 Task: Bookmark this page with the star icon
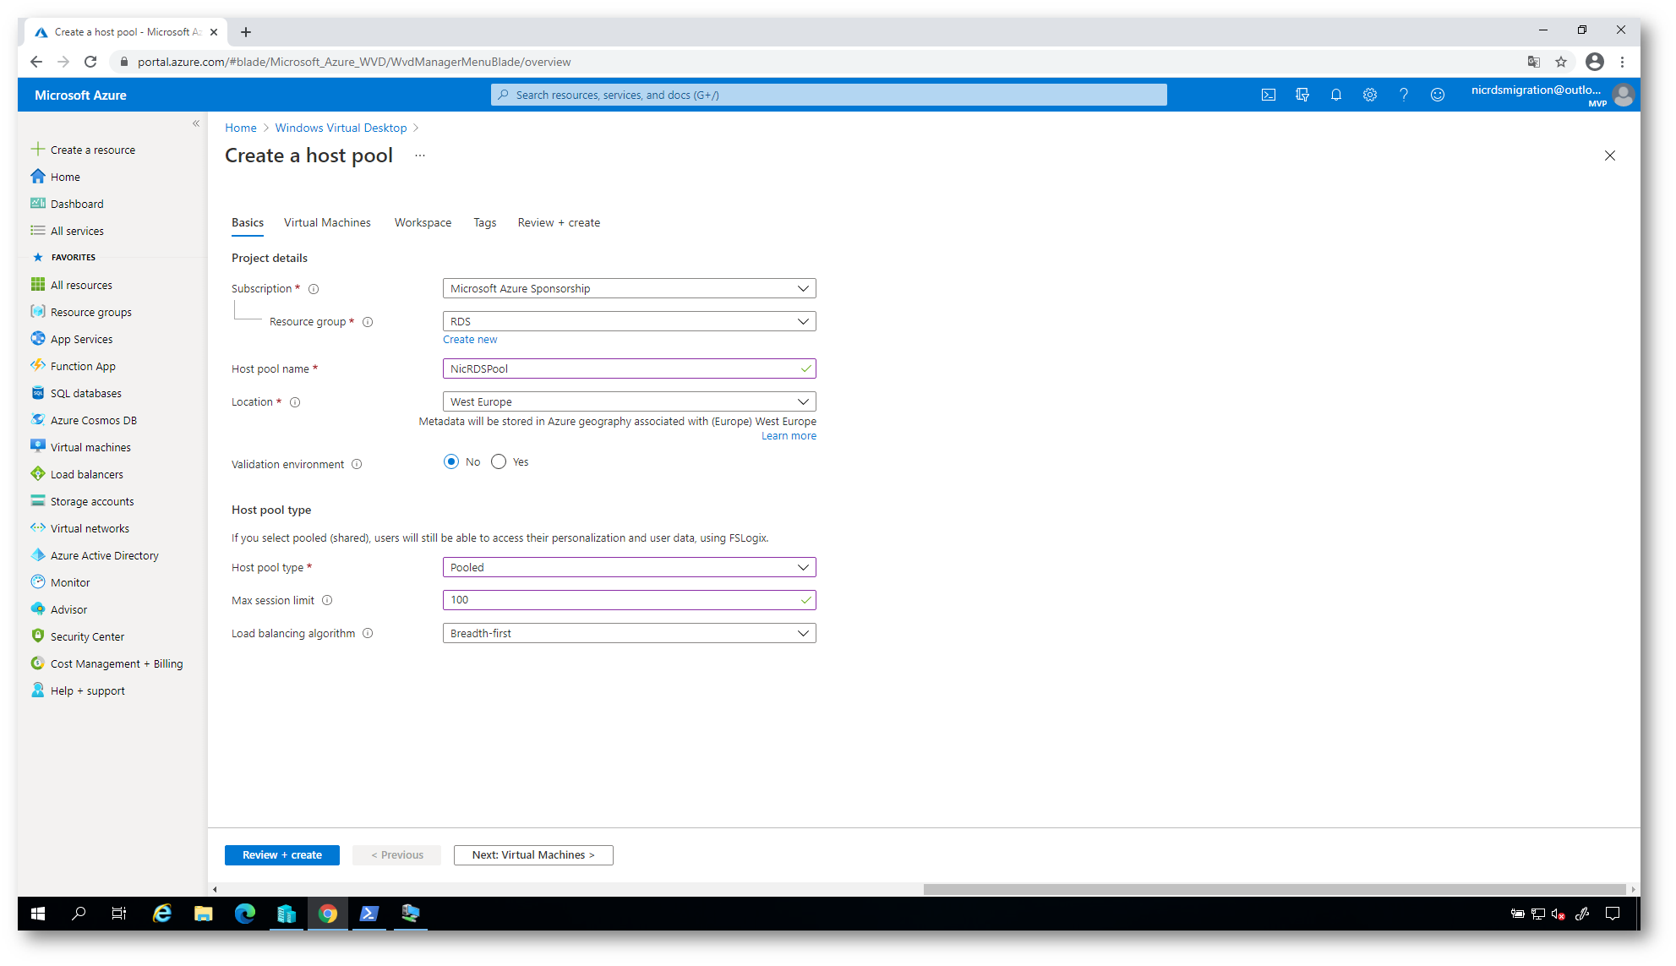click(1561, 62)
